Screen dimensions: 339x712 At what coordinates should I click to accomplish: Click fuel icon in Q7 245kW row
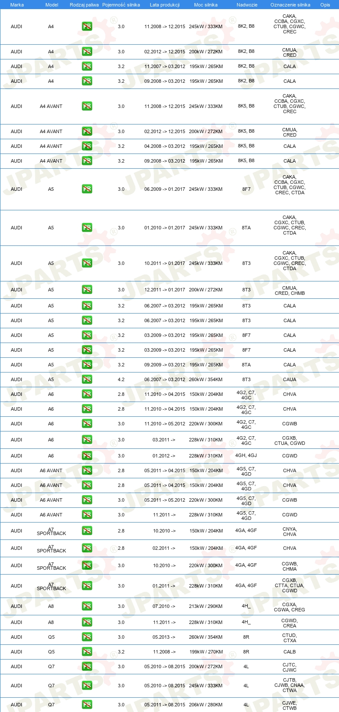click(87, 686)
